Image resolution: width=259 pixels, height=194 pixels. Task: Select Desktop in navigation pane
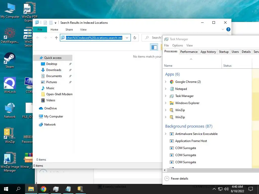pos(52,64)
